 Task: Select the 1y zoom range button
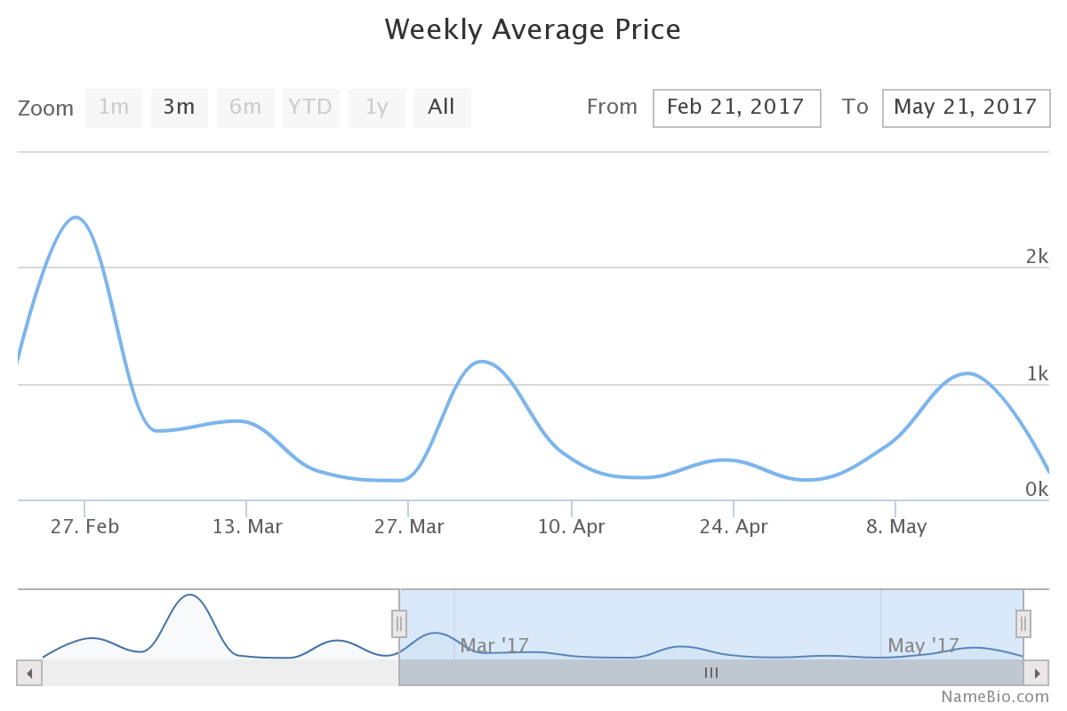377,108
